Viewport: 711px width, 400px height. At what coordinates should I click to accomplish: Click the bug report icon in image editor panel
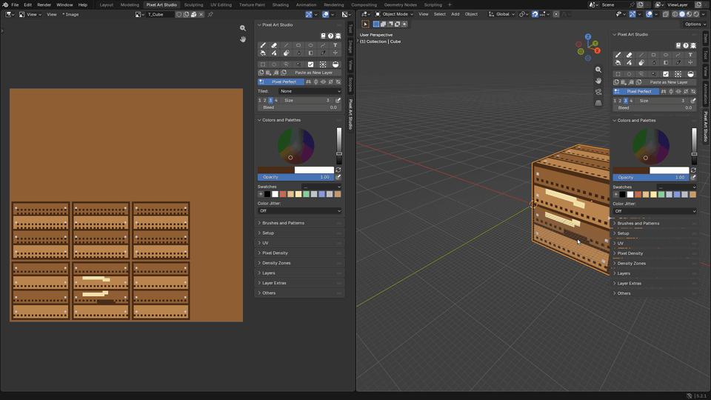click(338, 36)
